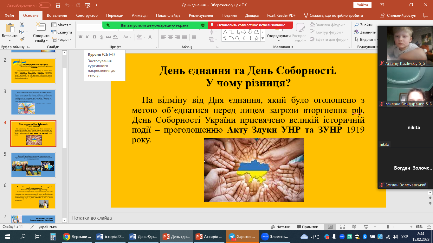Open the Вставлення ribbon tab
The image size is (433, 243).
(x=57, y=16)
